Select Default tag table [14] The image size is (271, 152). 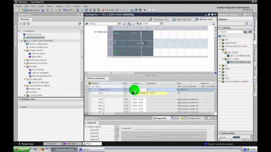[x=42, y=76]
